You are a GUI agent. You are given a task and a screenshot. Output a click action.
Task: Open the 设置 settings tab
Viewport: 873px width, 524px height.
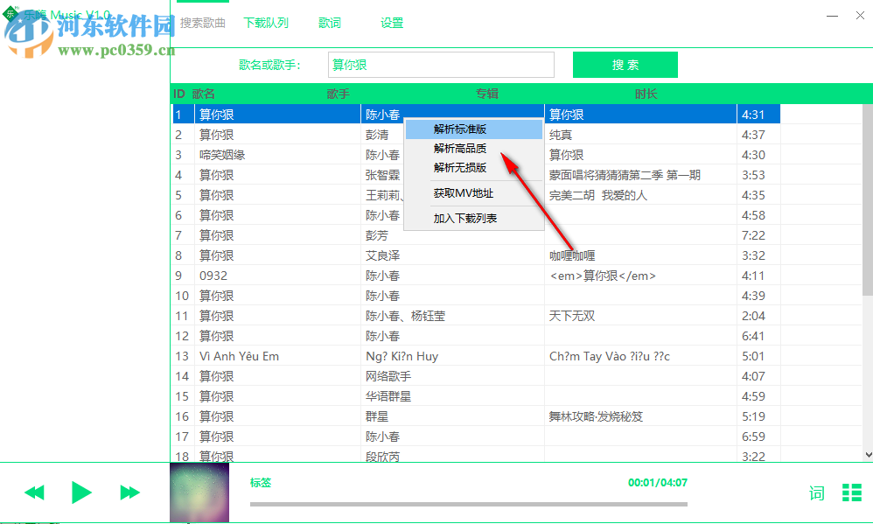392,23
